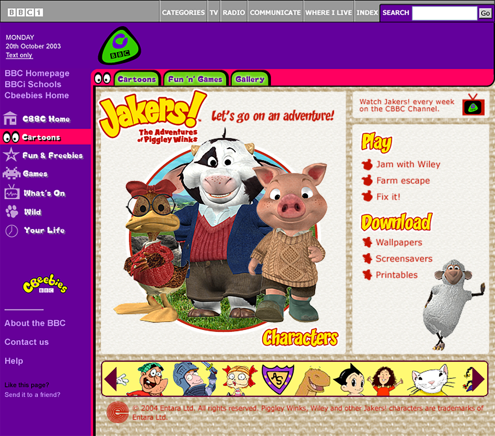Play Farm escape game
This screenshot has width=495, height=436.
tap(403, 181)
